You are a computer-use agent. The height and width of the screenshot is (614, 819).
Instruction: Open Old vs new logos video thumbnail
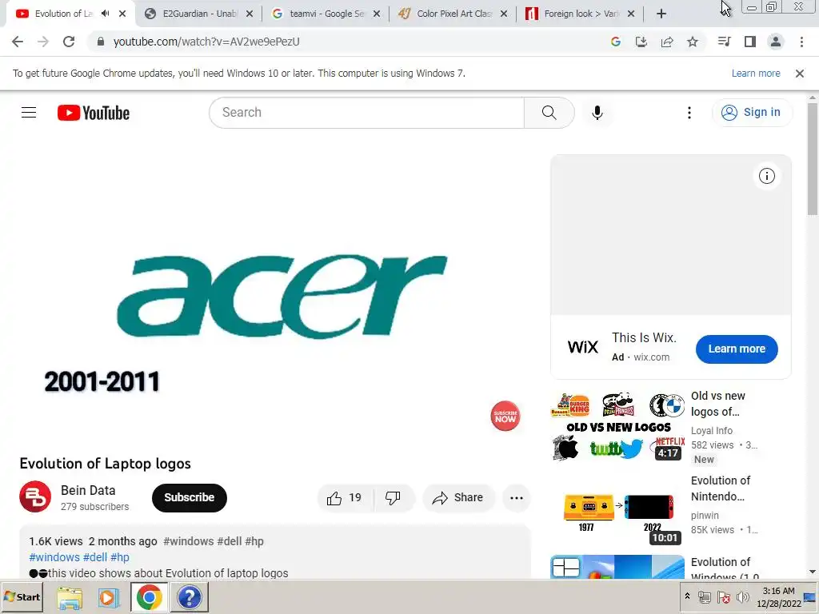click(617, 426)
